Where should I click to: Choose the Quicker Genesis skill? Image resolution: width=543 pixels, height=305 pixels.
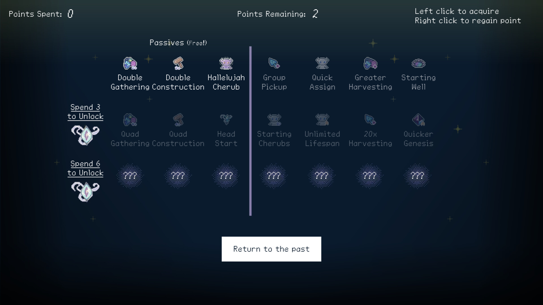(418, 120)
